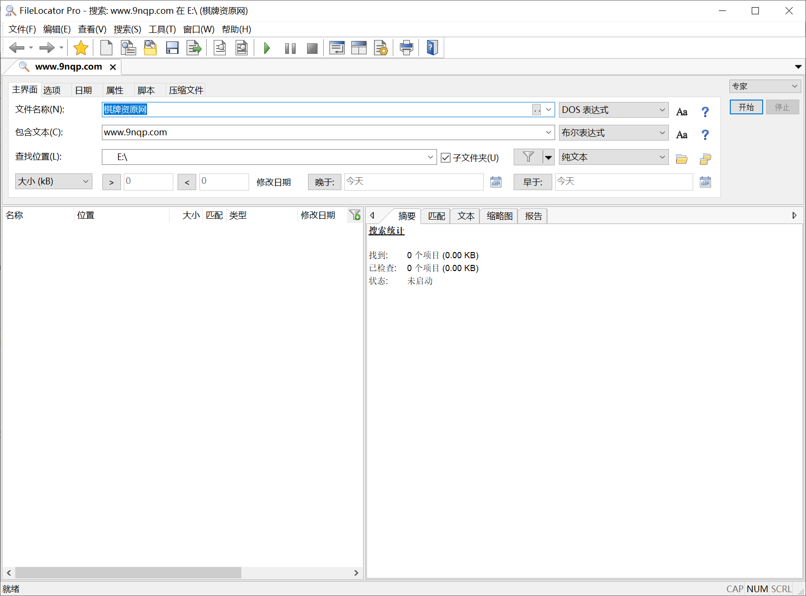Start search with green play icon

(267, 48)
